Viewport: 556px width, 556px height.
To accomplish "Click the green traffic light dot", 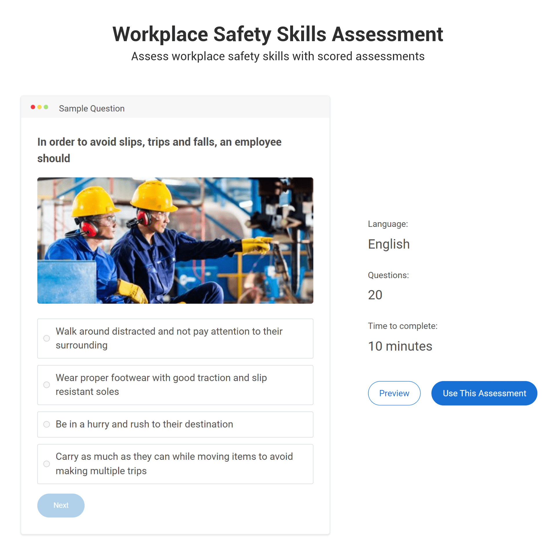I will coord(46,107).
